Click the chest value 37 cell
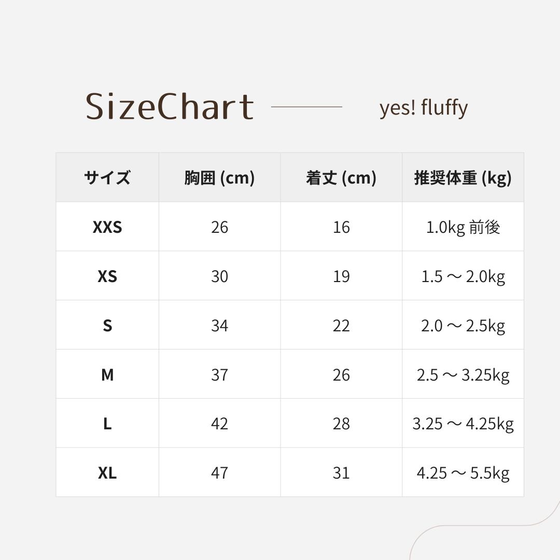This screenshot has height=560, width=560. click(219, 375)
